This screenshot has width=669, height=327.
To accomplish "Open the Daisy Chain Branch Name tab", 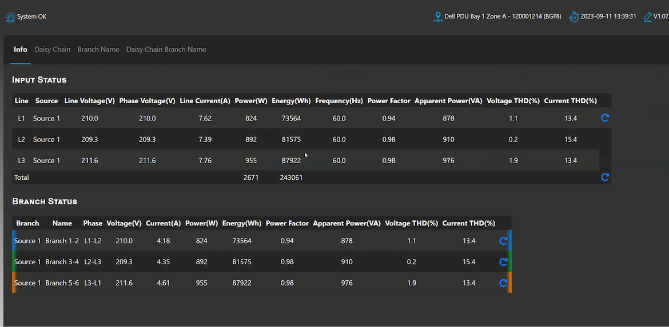I will point(166,50).
